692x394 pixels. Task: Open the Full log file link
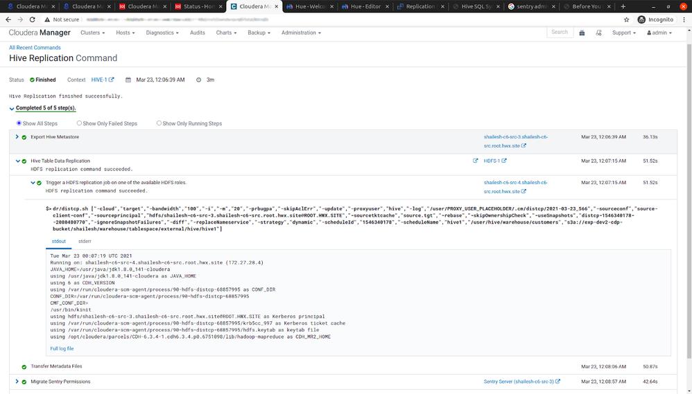tap(62, 348)
